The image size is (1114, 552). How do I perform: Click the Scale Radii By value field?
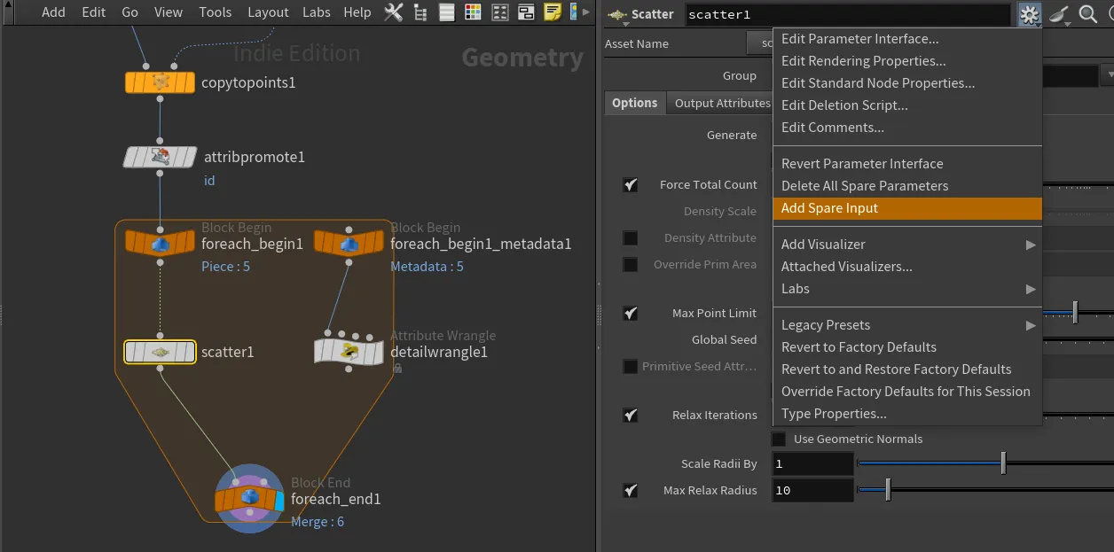[812, 463]
